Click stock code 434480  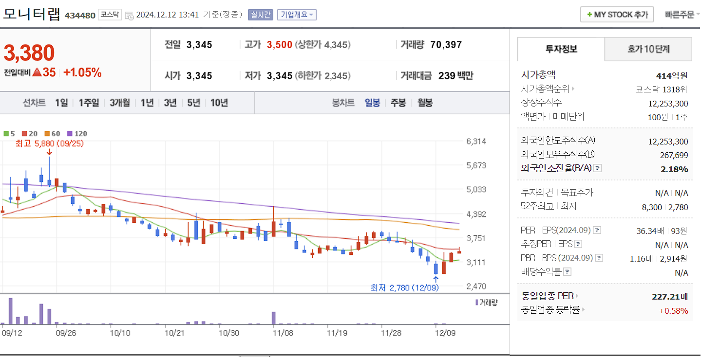(x=80, y=15)
